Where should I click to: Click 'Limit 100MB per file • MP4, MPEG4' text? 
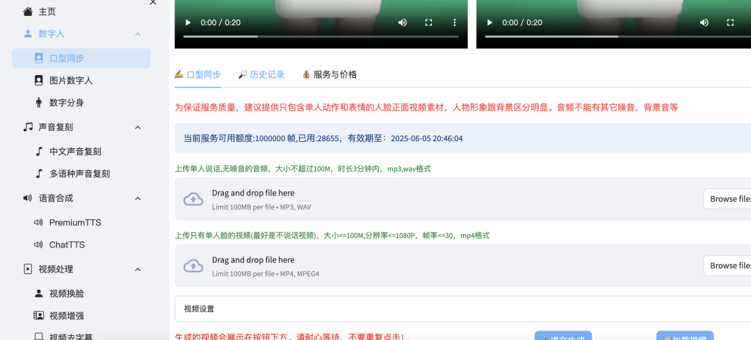pyautogui.click(x=266, y=274)
